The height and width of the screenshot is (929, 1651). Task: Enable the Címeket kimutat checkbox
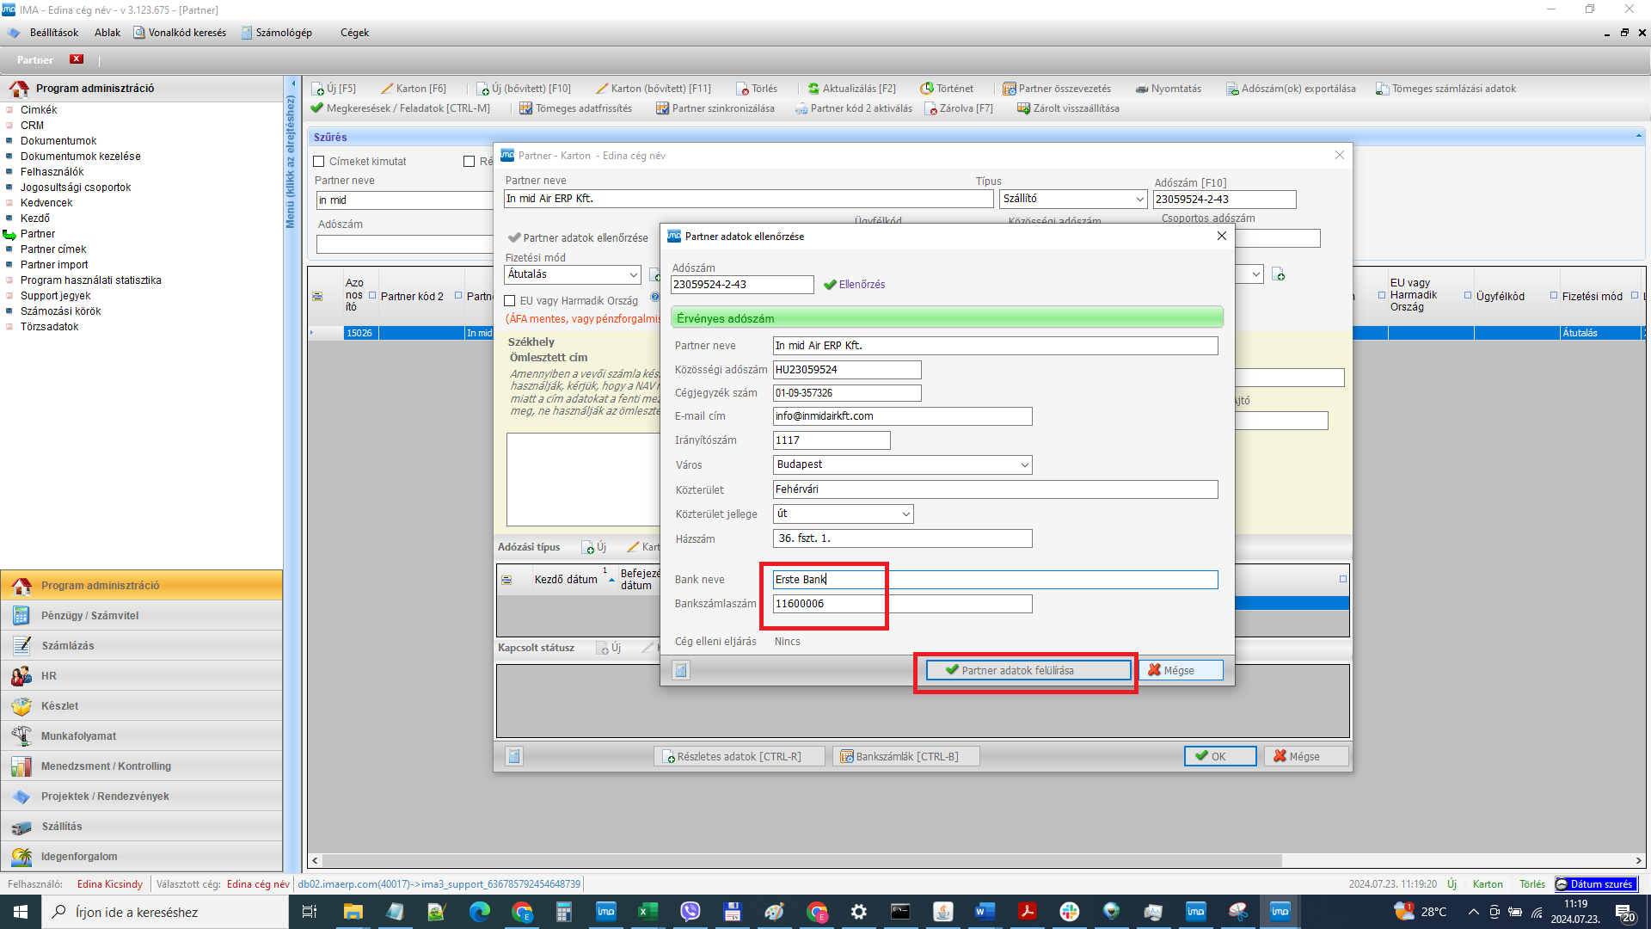coord(319,161)
